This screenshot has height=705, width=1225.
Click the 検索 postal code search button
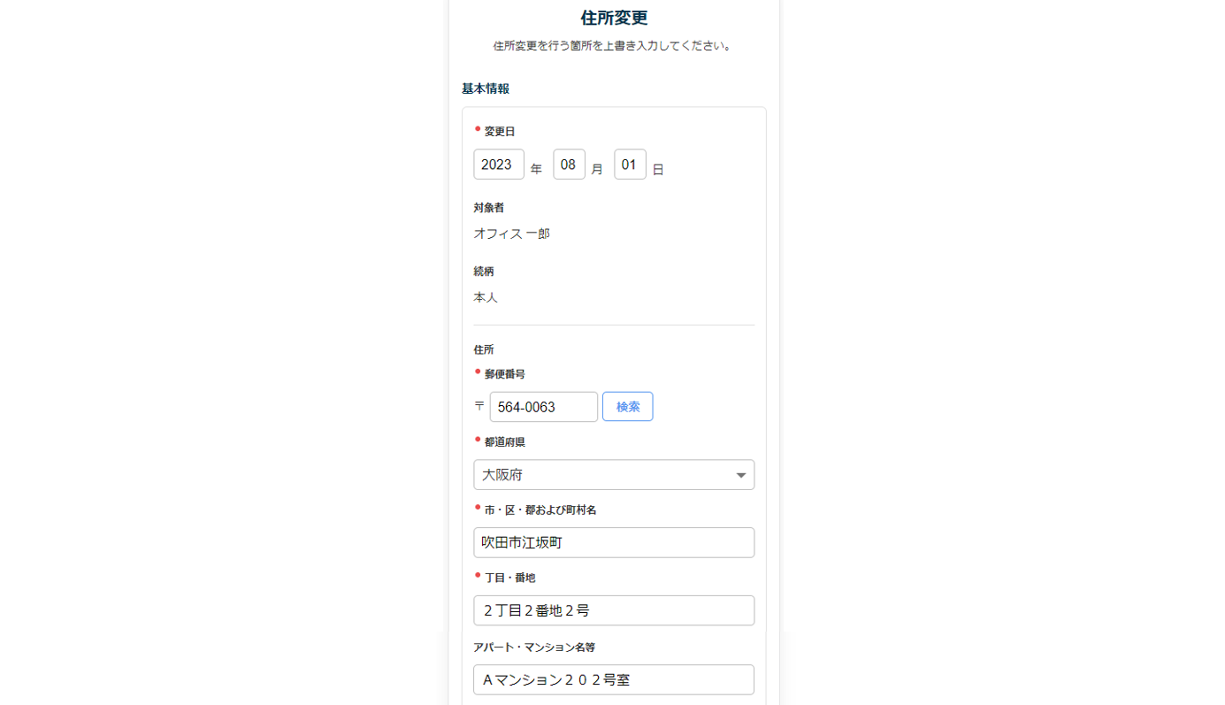coord(627,407)
